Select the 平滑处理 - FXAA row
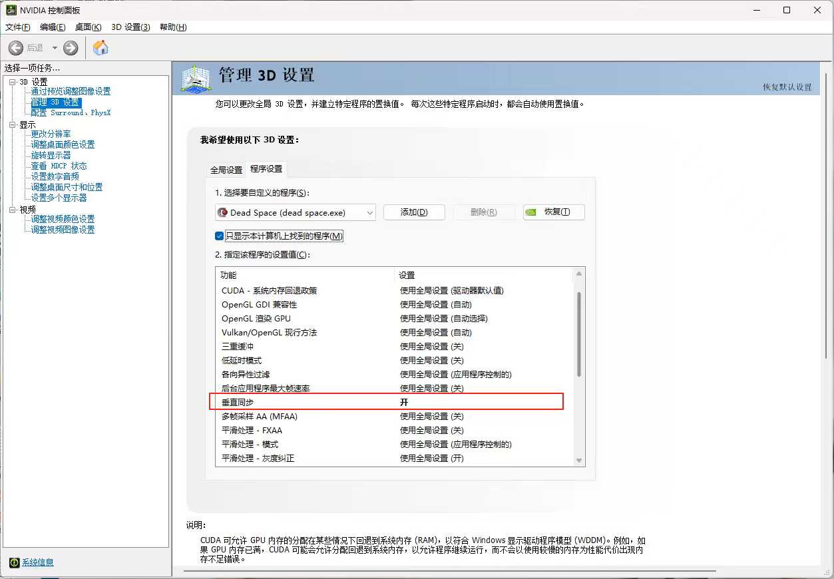834x579 pixels. click(x=394, y=431)
